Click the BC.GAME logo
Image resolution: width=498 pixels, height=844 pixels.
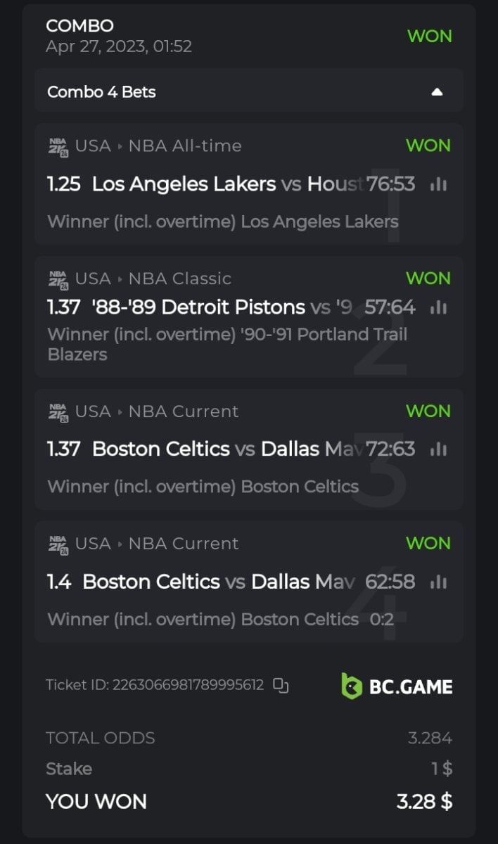[x=397, y=686]
